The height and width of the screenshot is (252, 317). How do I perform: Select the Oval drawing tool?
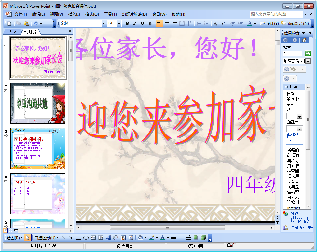[x=86, y=238]
